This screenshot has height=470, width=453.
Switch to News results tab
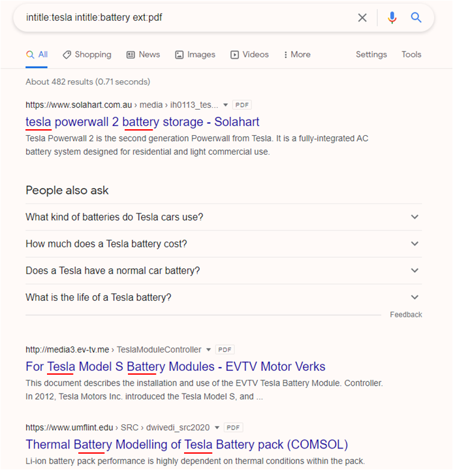coord(144,55)
